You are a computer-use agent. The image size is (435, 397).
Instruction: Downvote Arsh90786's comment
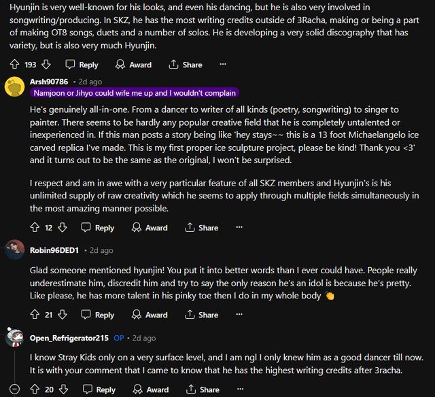pyautogui.click(x=63, y=228)
